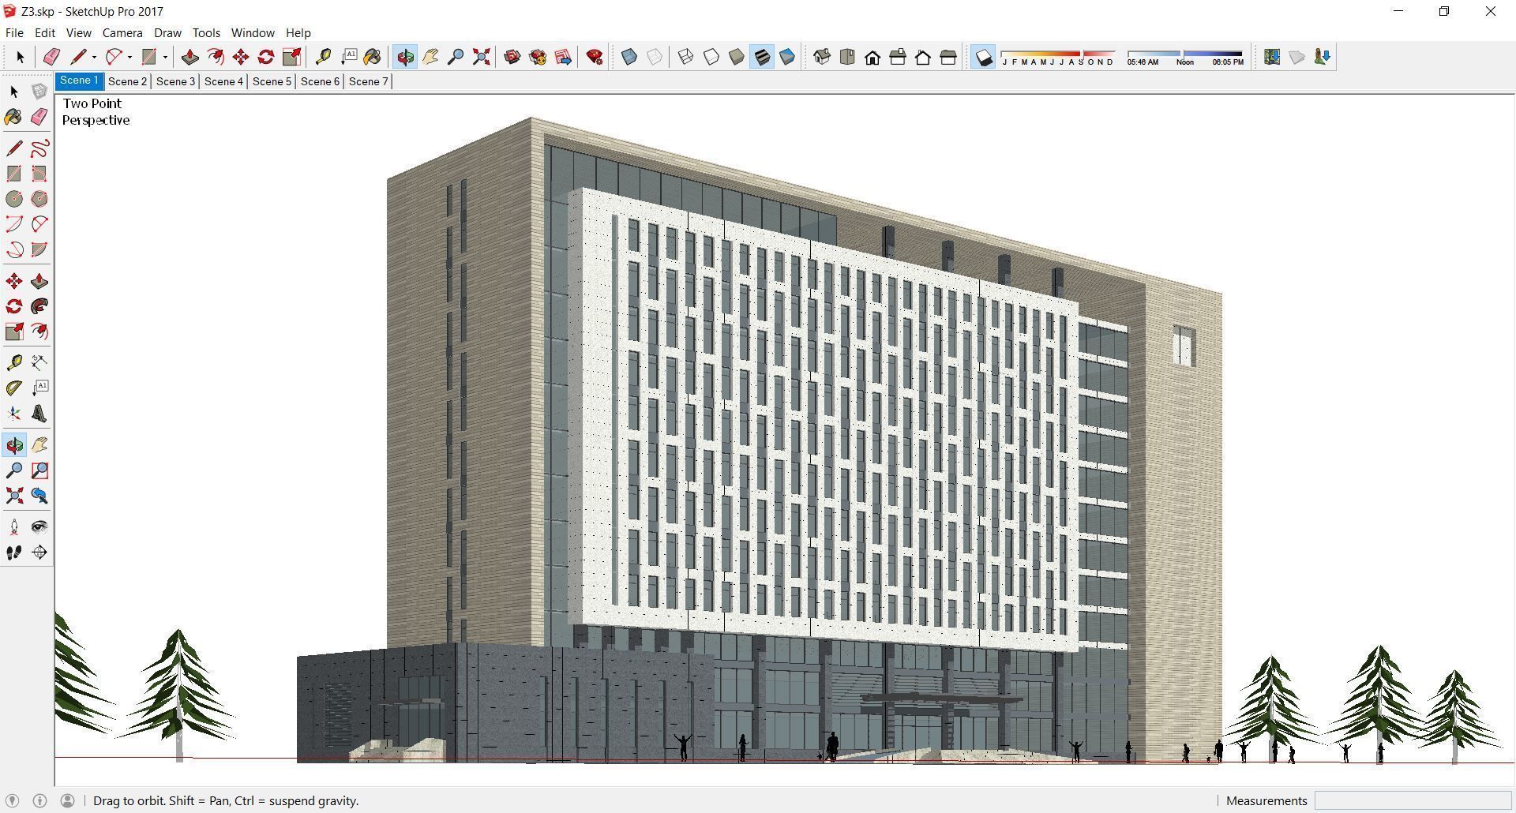The width and height of the screenshot is (1516, 813).
Task: Click the Iso standard view icon
Action: [x=822, y=57]
